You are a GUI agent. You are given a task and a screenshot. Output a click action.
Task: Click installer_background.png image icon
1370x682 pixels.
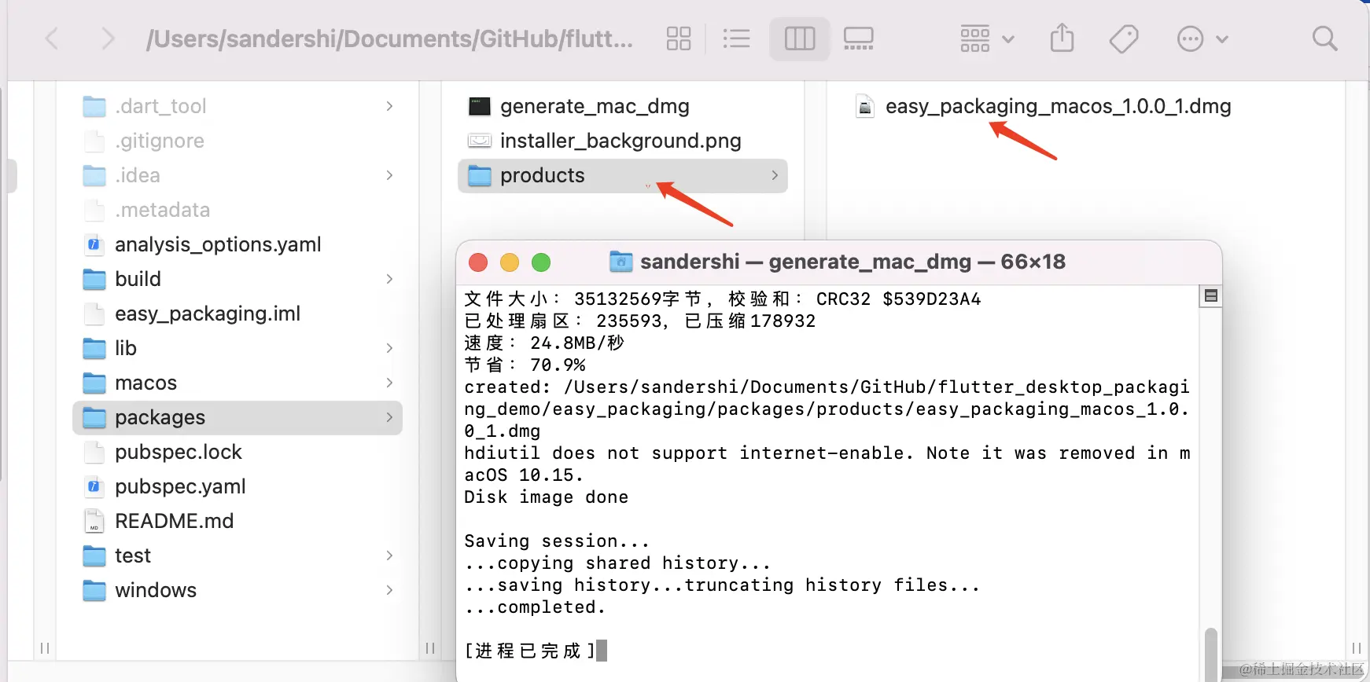coord(480,141)
